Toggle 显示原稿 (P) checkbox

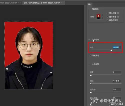coord(107,17)
